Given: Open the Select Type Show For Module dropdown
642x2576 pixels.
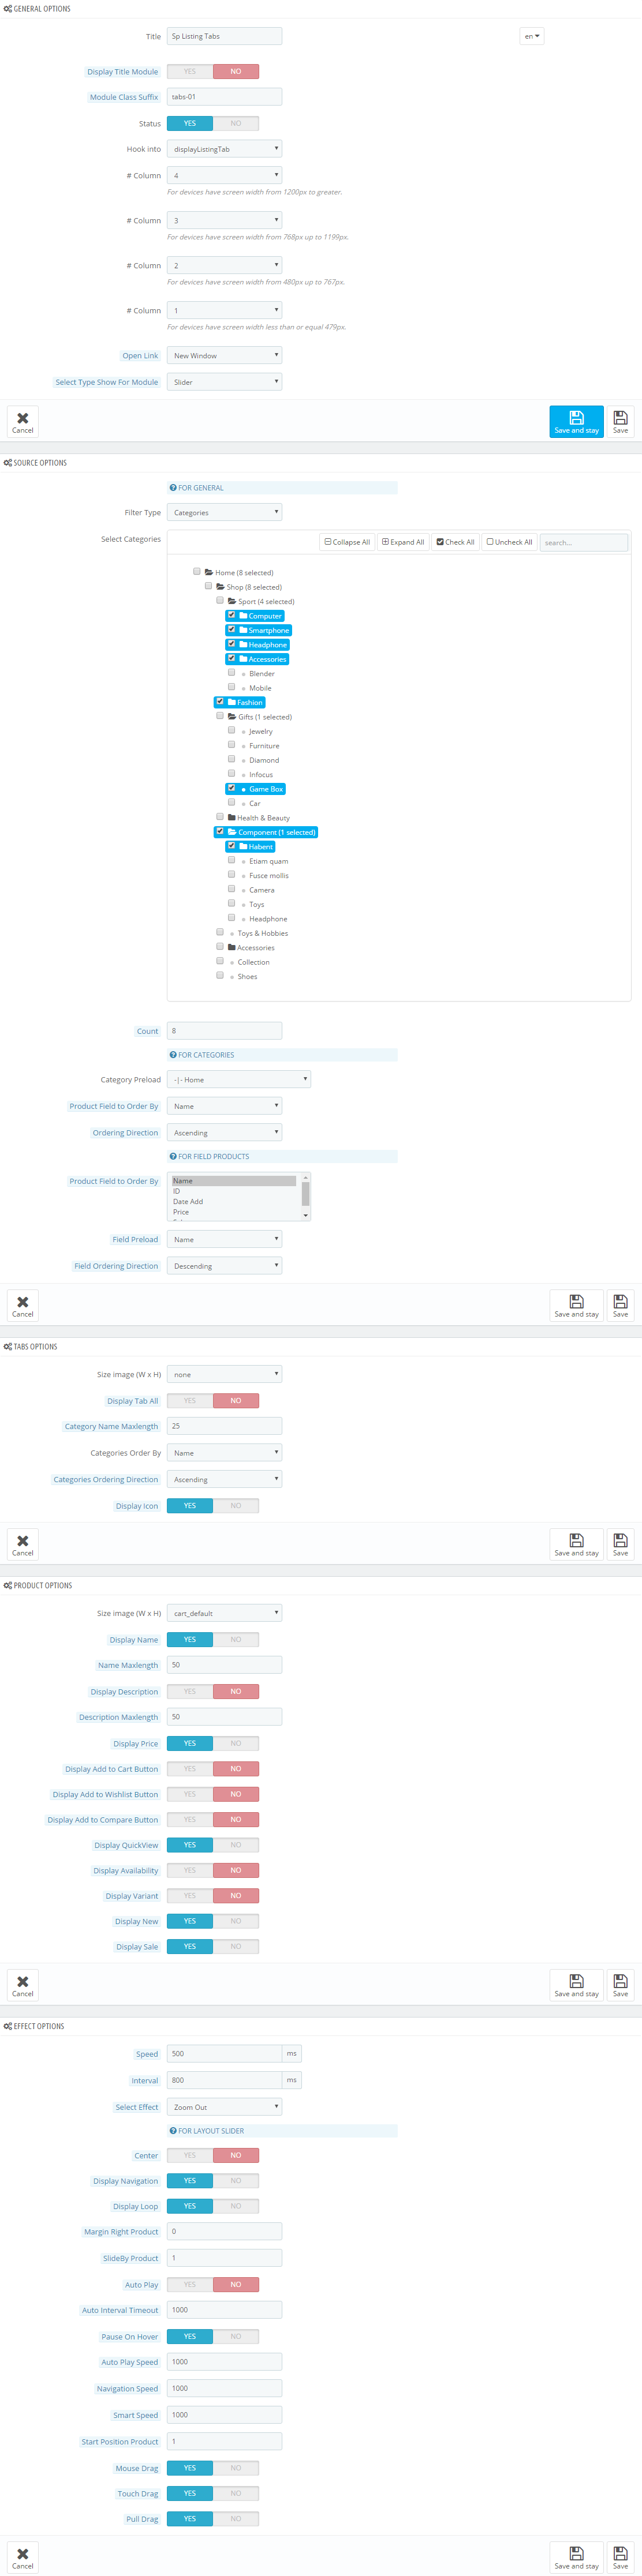Looking at the screenshot, I should coord(224,382).
